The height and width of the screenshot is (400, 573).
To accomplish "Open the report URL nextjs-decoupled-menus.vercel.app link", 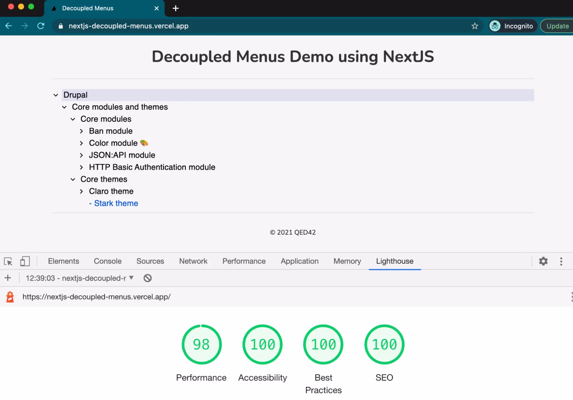I will point(97,297).
